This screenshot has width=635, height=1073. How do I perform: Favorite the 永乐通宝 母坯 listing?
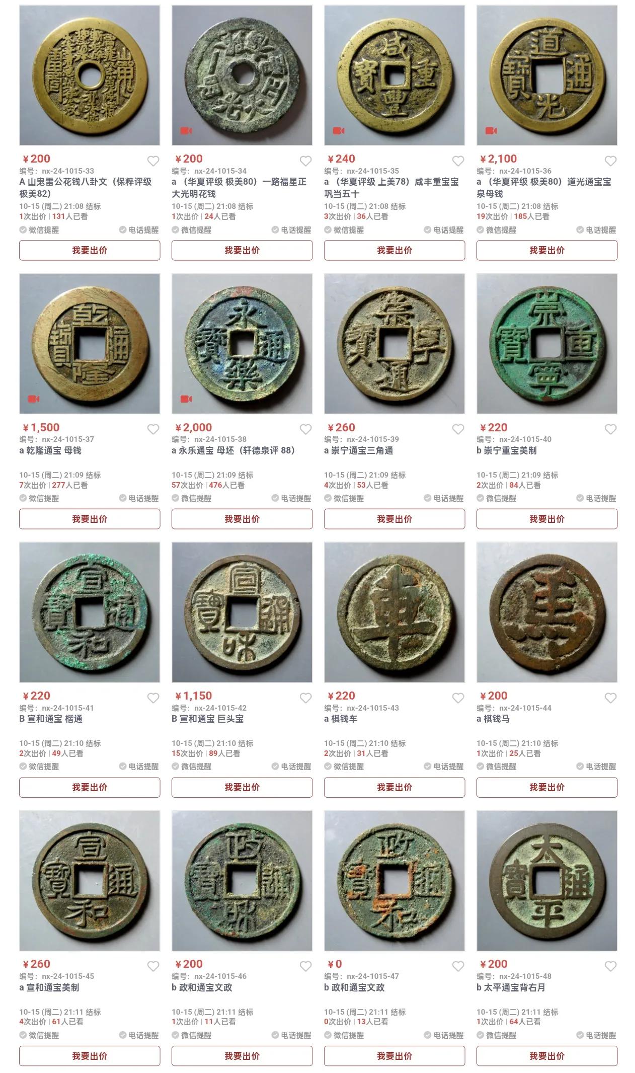tap(305, 429)
